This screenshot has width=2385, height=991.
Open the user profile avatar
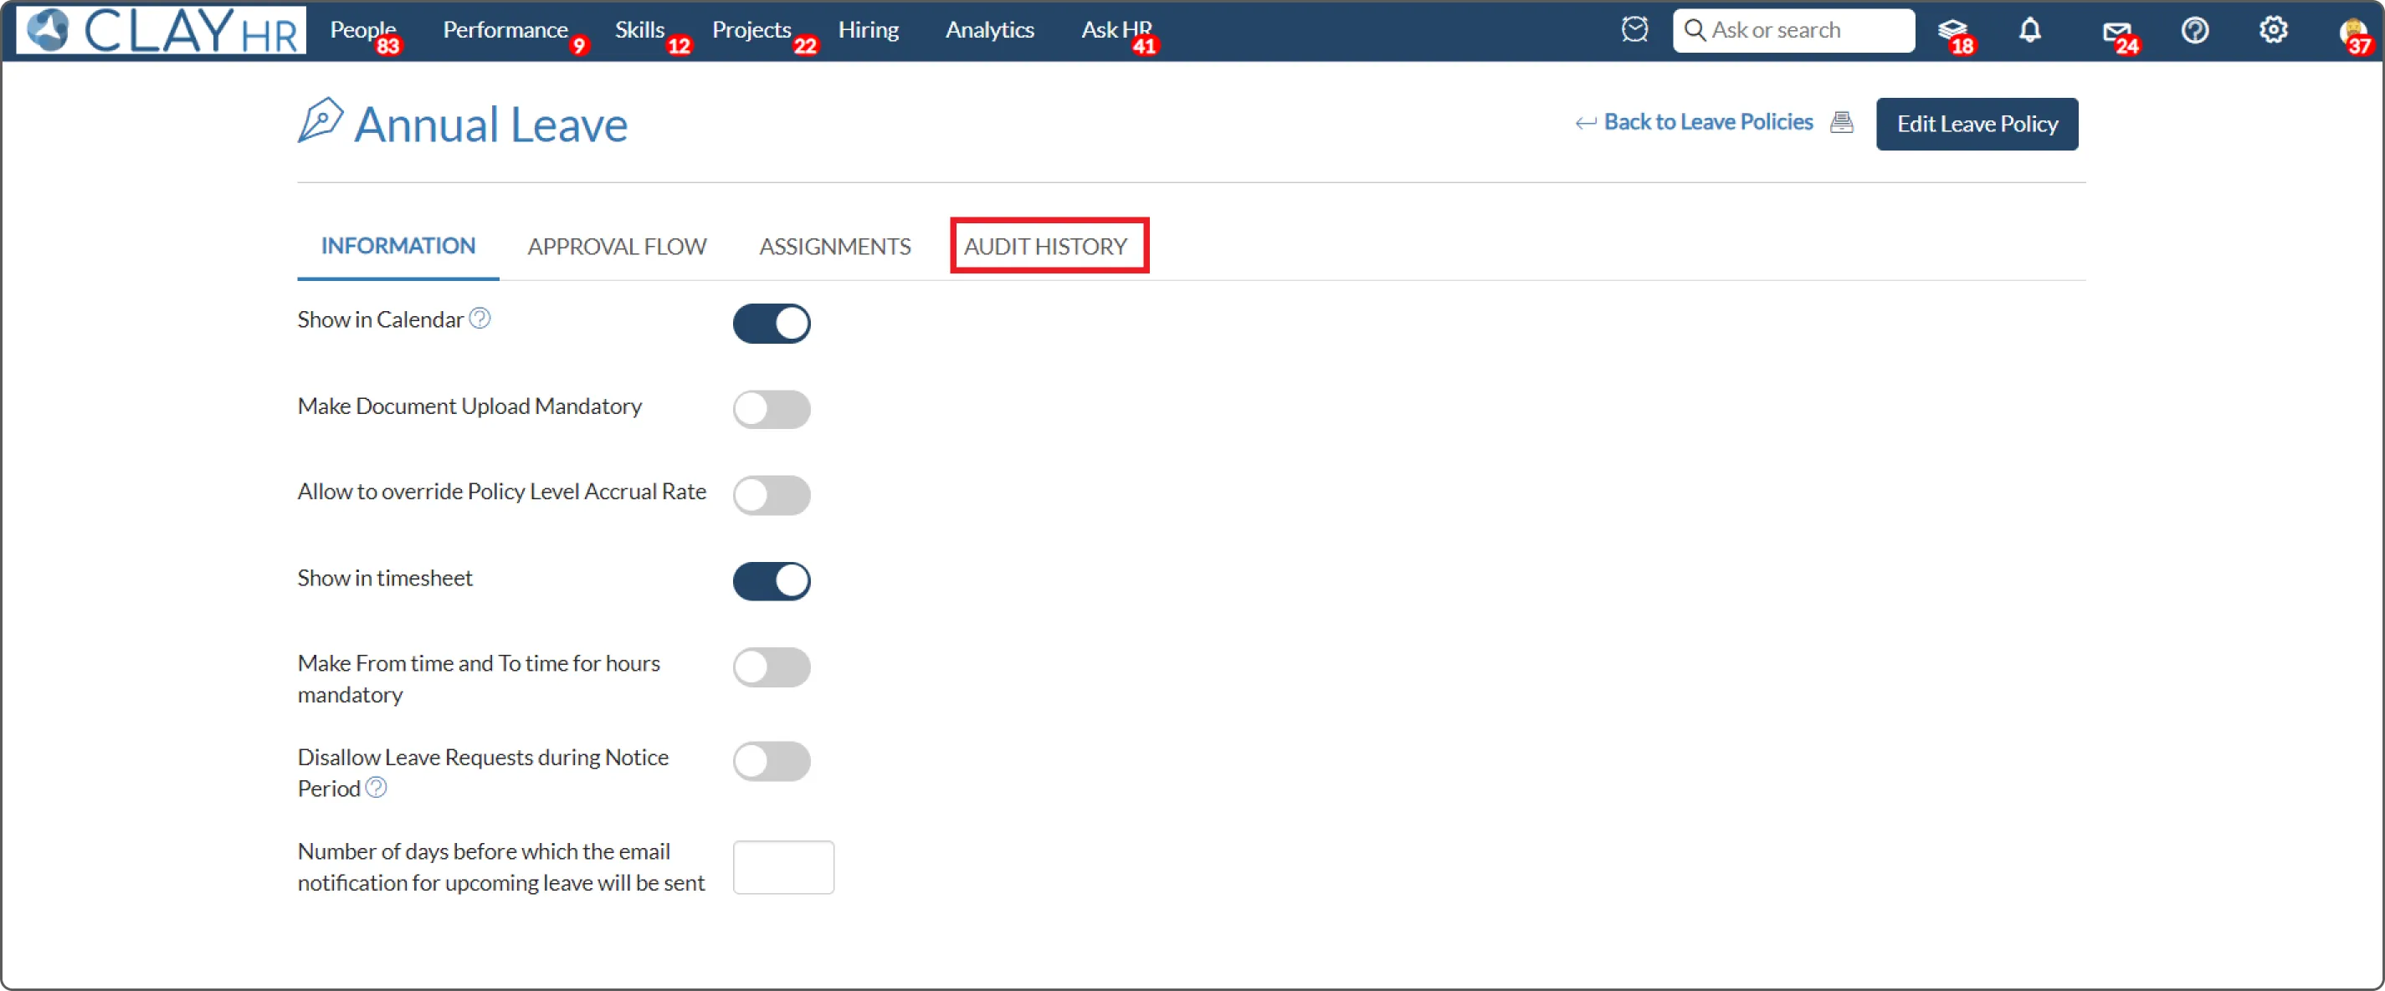coord(2352,32)
